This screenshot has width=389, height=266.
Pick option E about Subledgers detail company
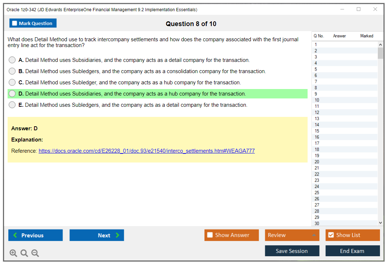point(12,105)
